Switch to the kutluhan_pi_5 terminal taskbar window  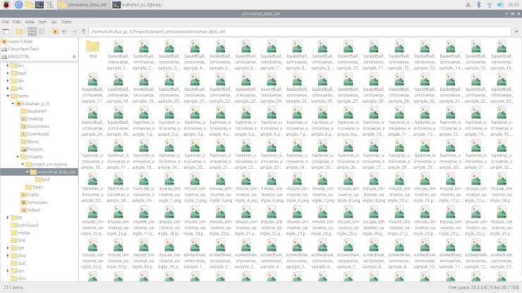138,5
